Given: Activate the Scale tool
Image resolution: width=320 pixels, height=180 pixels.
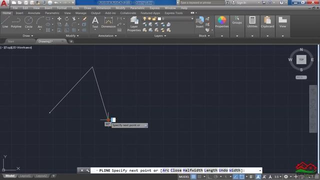Looking at the screenshot, I should [x=66, y=30].
